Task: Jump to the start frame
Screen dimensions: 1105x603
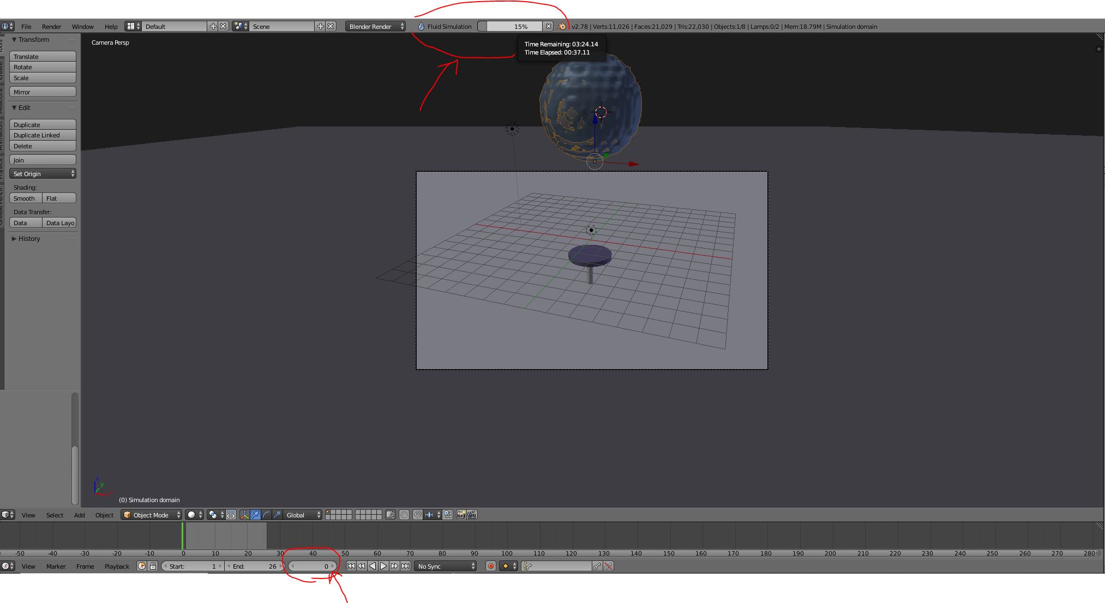Action: point(351,566)
